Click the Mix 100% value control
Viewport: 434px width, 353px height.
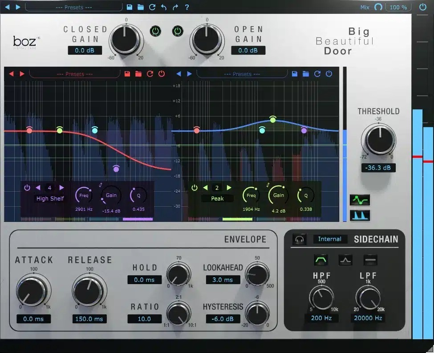click(x=399, y=7)
